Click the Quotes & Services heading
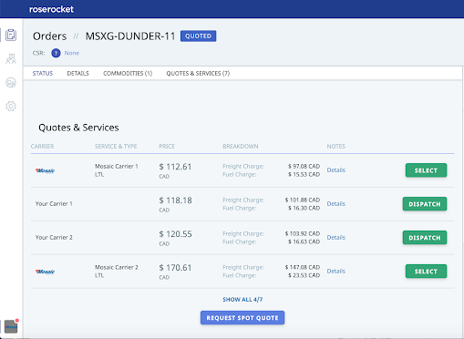The height and width of the screenshot is (339, 464). coord(78,128)
